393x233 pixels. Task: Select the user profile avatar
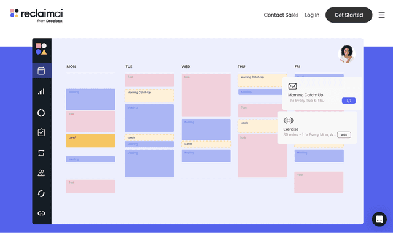346,54
